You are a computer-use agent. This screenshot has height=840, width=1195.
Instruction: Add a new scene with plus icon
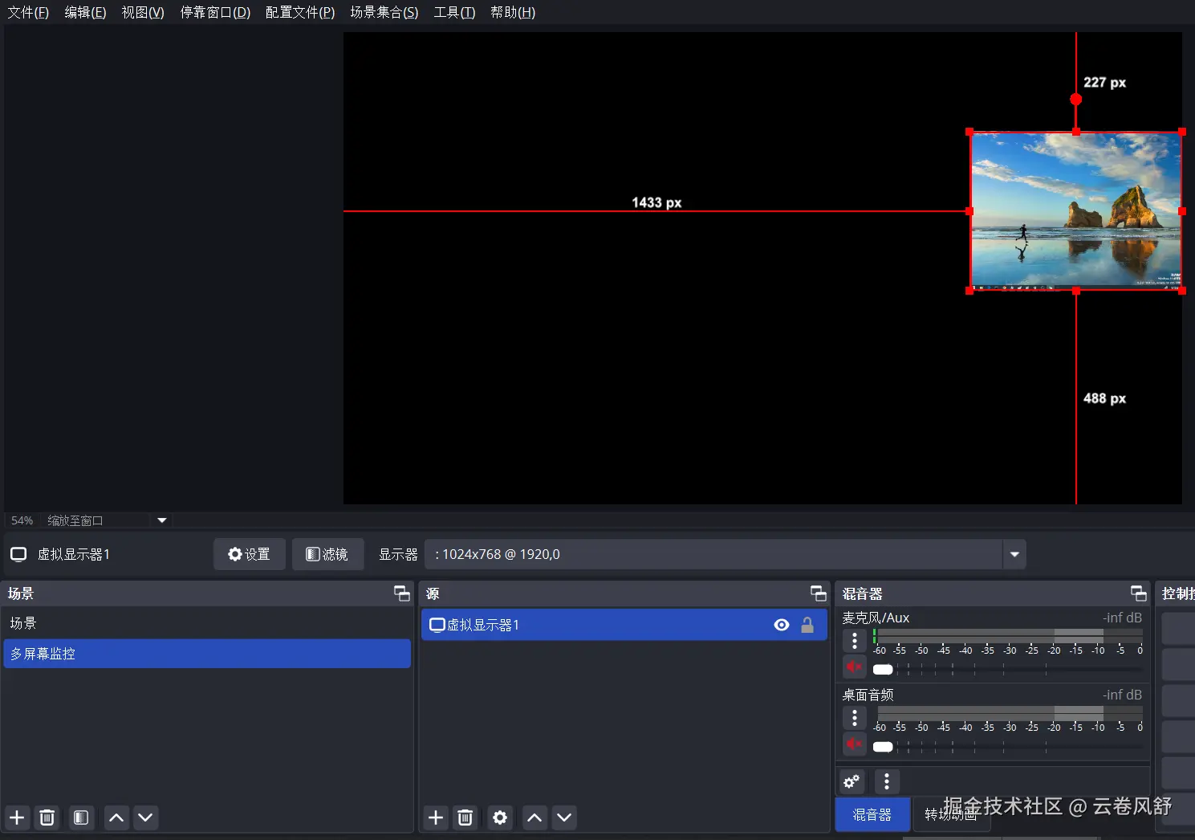click(x=17, y=818)
